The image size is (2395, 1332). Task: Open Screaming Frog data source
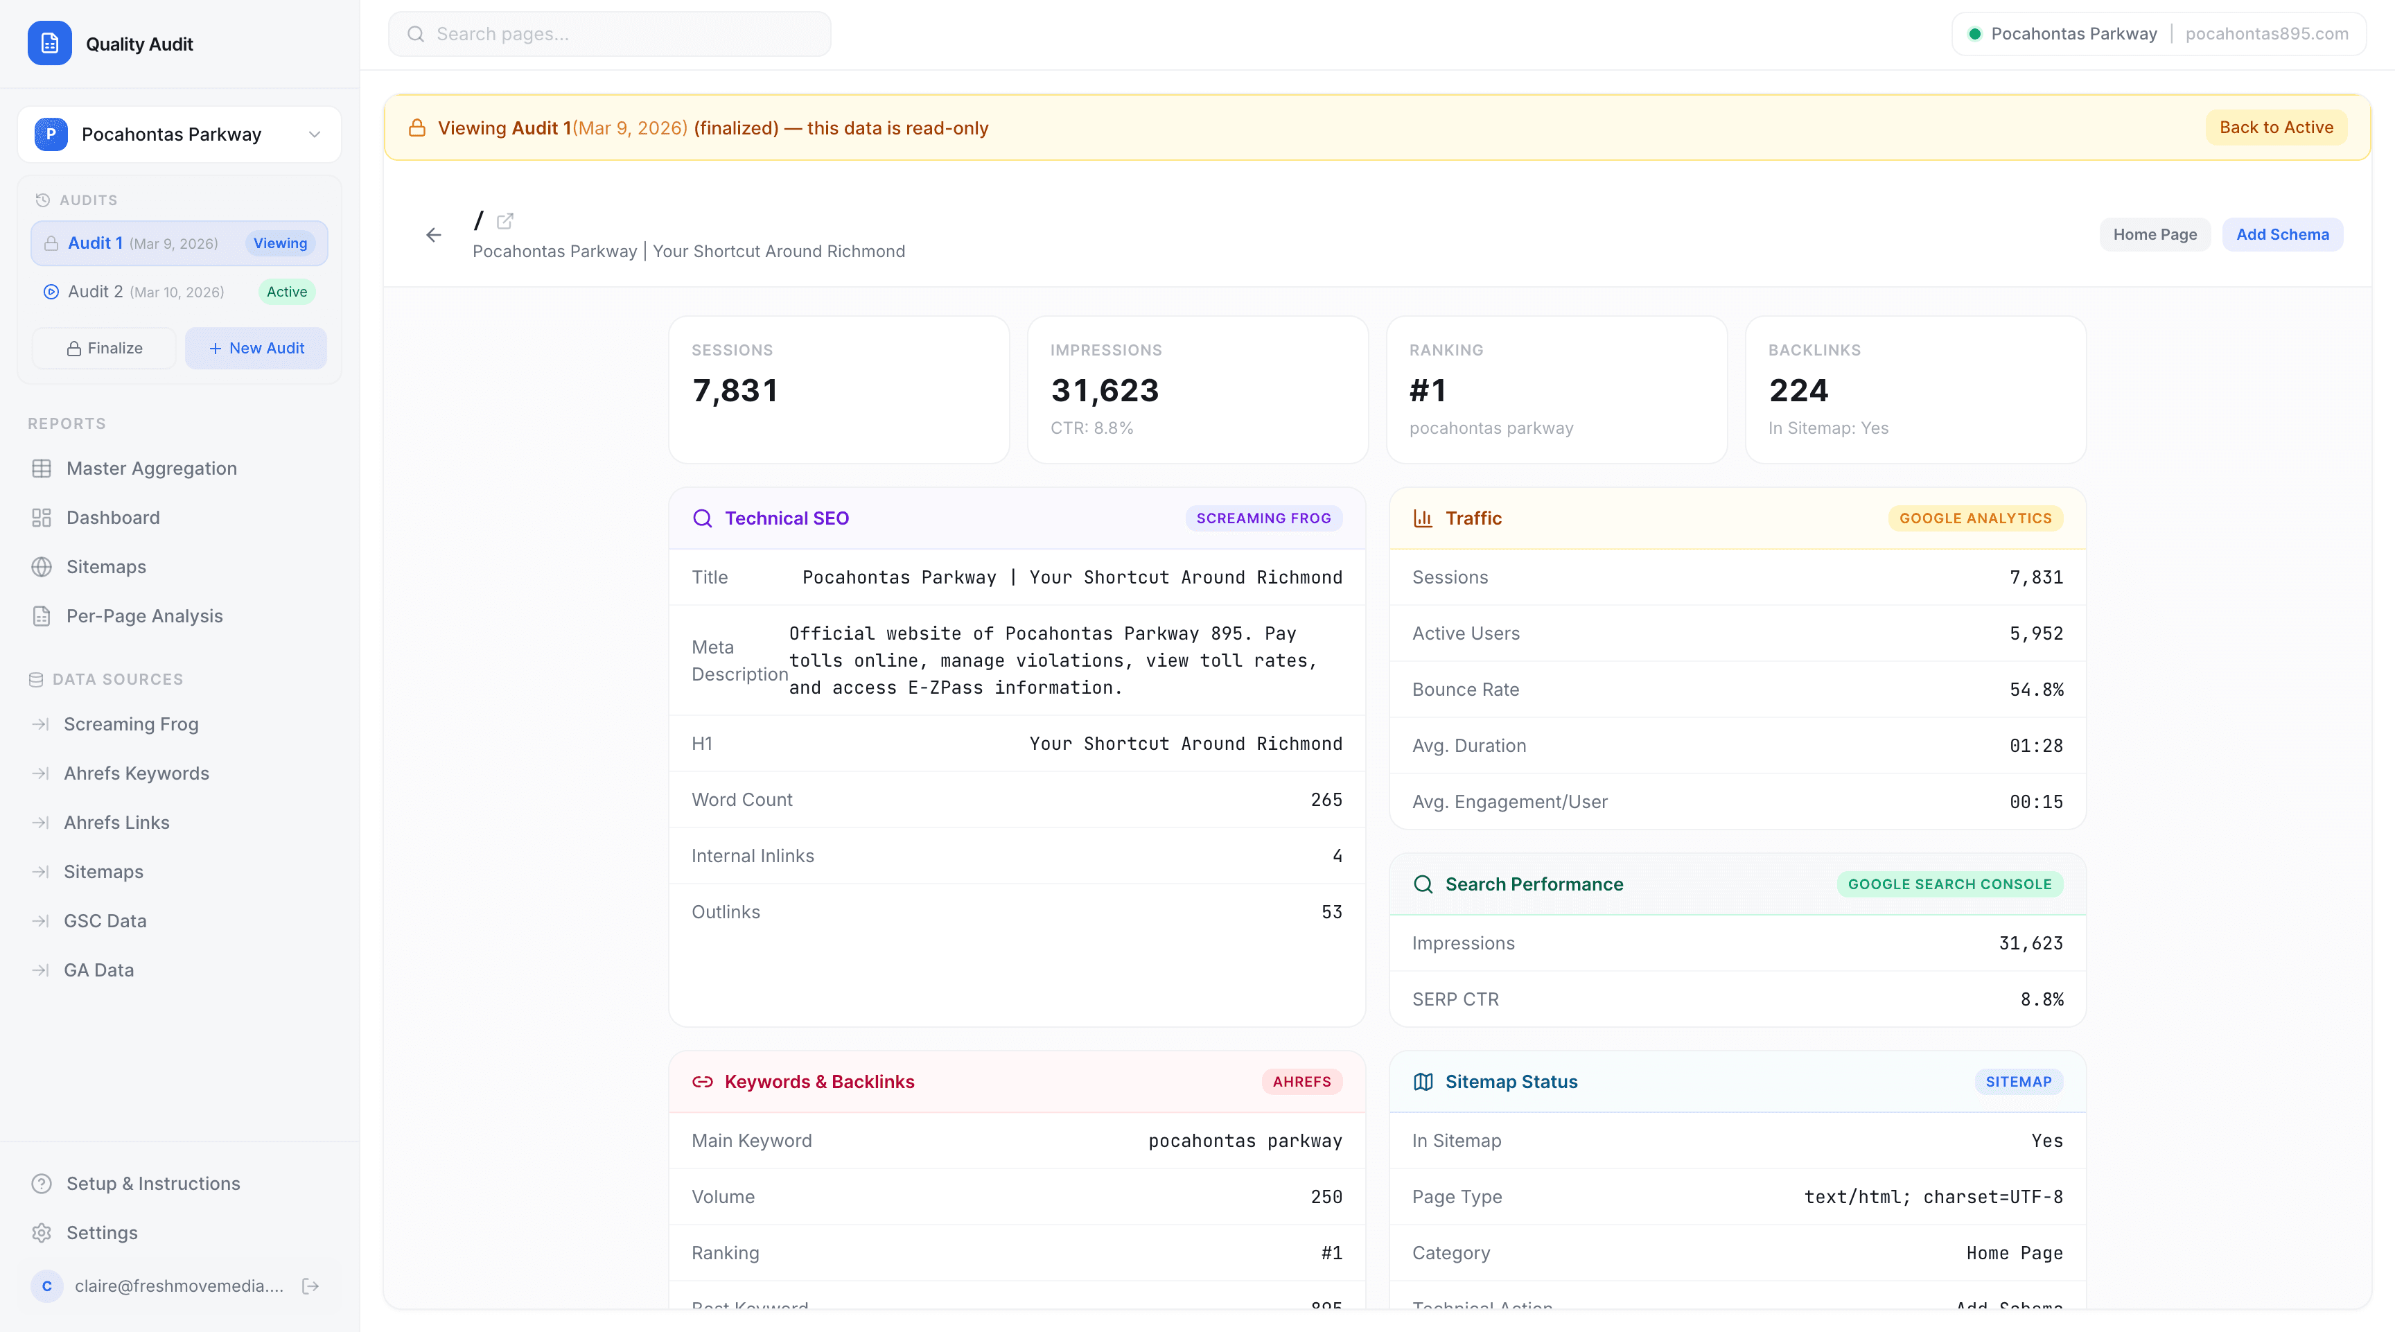click(179, 724)
